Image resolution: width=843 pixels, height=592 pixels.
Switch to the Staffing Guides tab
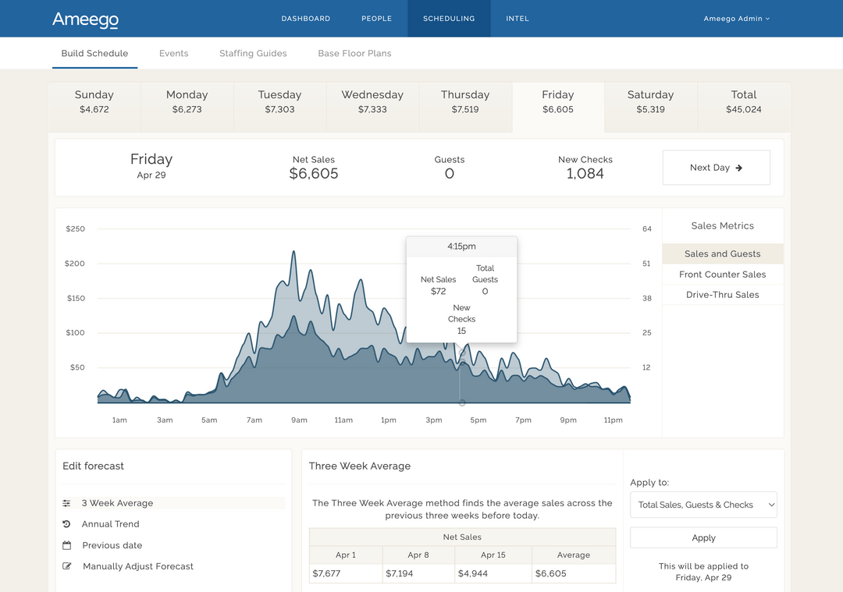(x=253, y=53)
